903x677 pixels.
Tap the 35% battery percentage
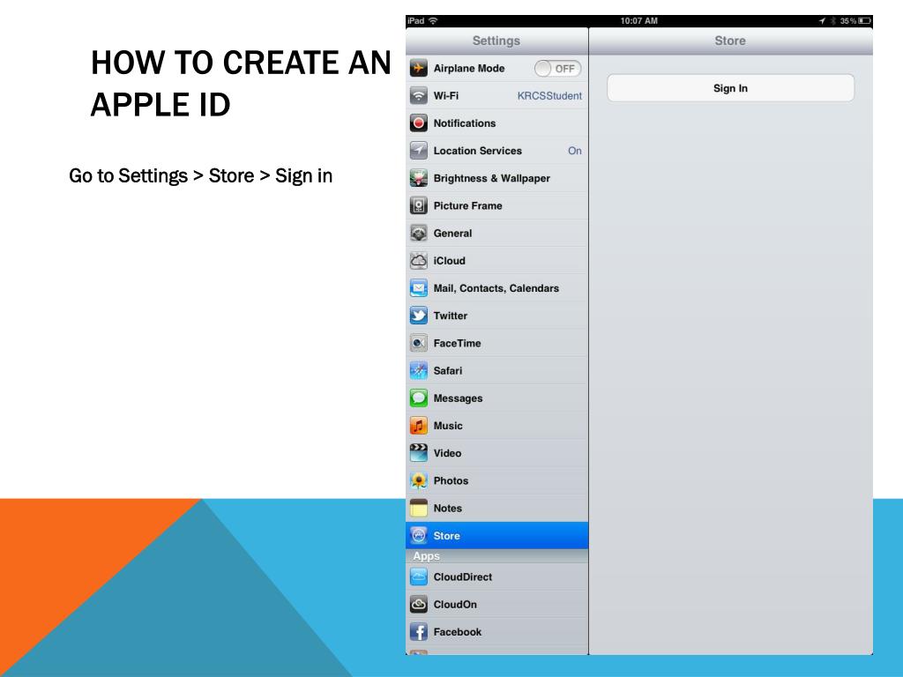(x=847, y=21)
